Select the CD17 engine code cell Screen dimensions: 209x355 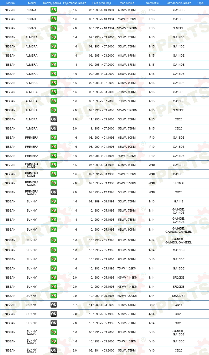click(x=179, y=305)
